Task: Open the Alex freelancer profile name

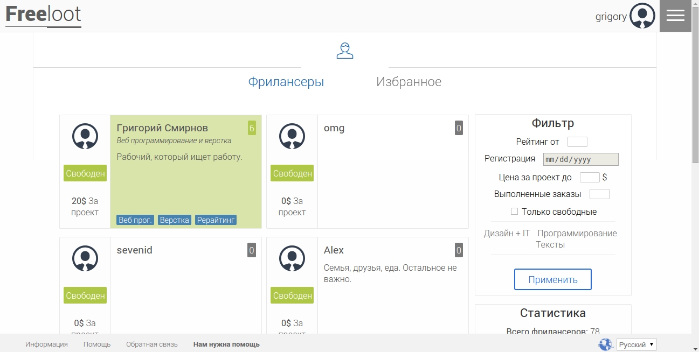Action: coord(334,250)
